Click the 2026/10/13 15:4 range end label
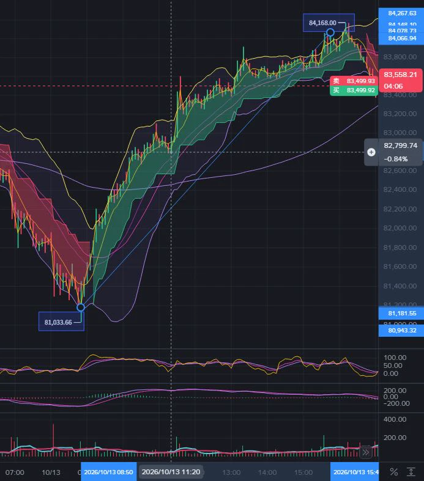The image size is (424, 481). 355,472
